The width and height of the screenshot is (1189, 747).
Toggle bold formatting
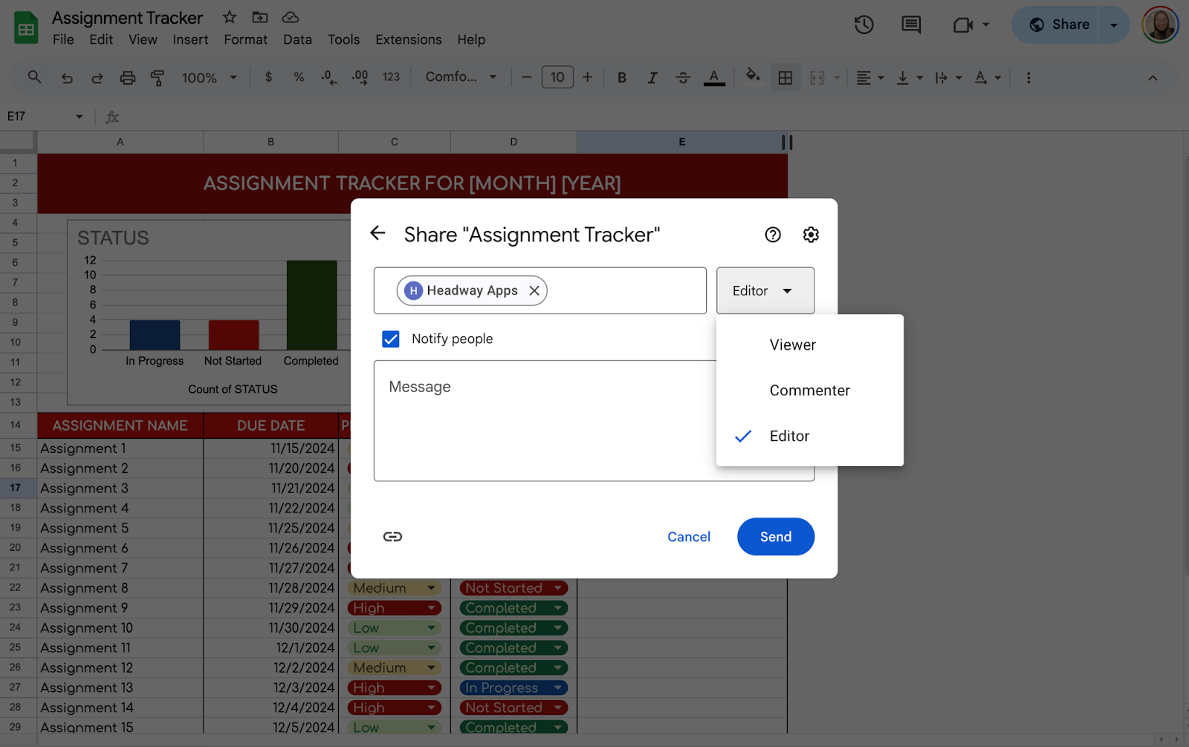point(622,77)
